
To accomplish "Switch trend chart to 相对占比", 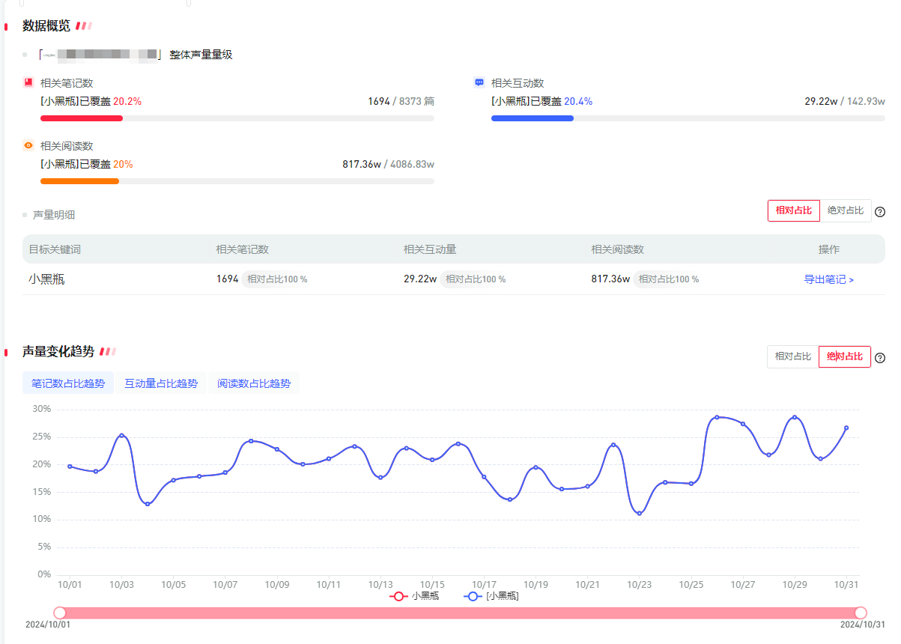I will pos(792,356).
